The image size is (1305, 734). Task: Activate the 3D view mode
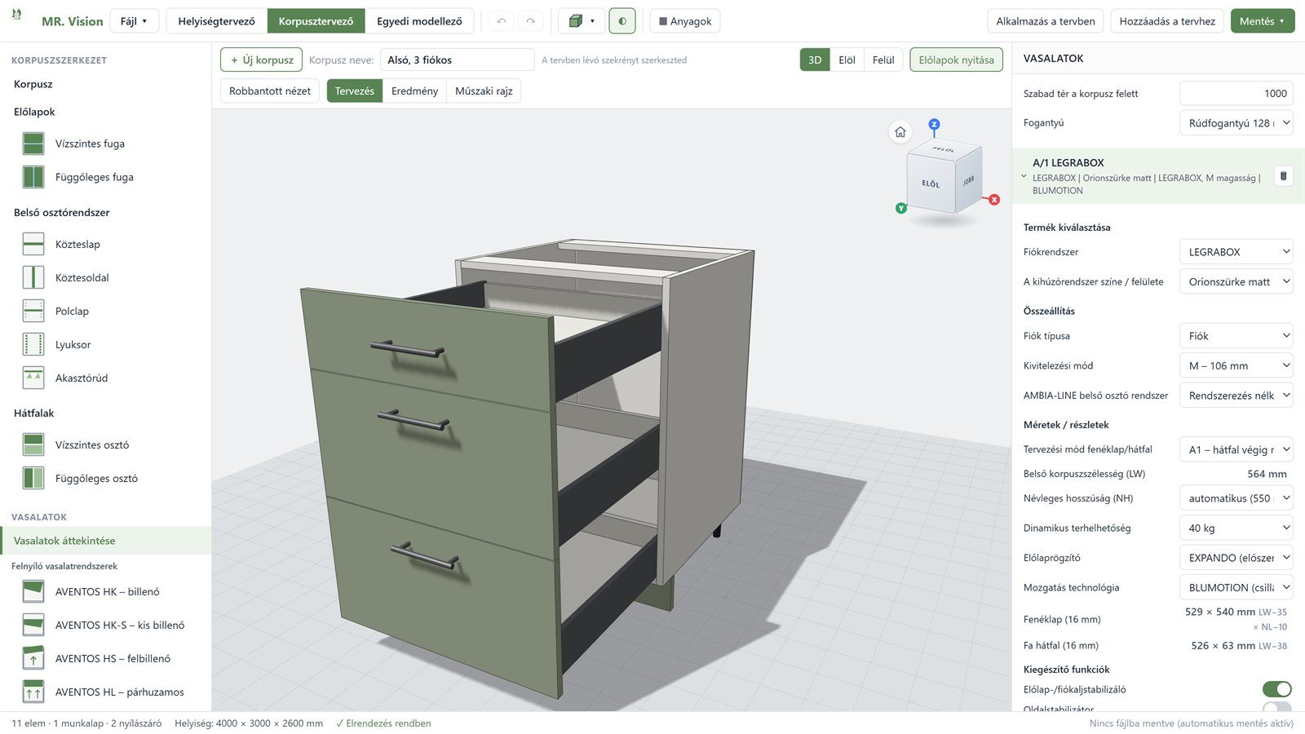pos(815,60)
